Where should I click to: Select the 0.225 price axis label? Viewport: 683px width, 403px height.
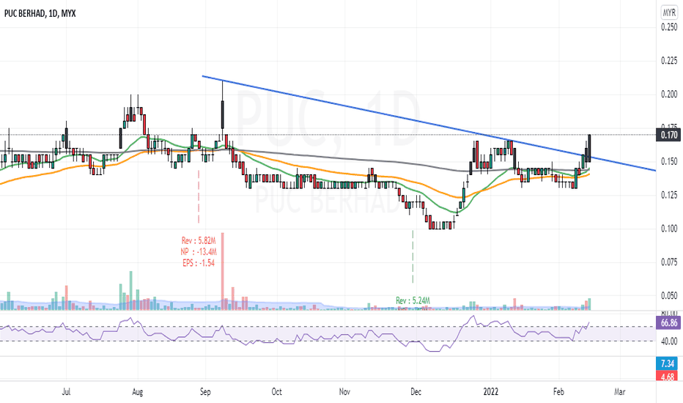669,61
